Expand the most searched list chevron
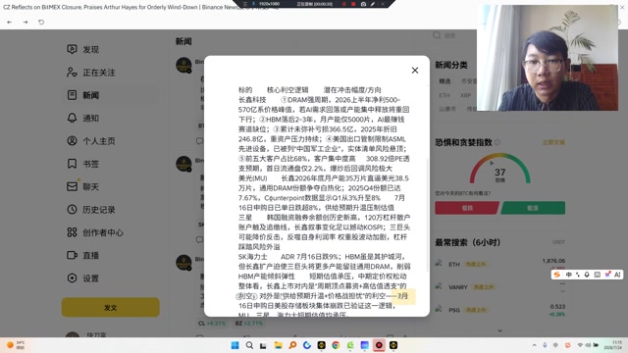Image resolution: width=628 pixels, height=353 pixels. pyautogui.click(x=500, y=330)
